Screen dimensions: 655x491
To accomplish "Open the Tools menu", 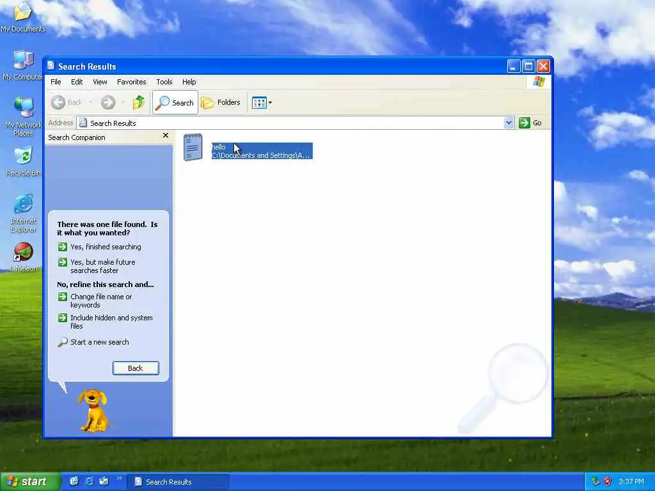I will pyautogui.click(x=164, y=82).
